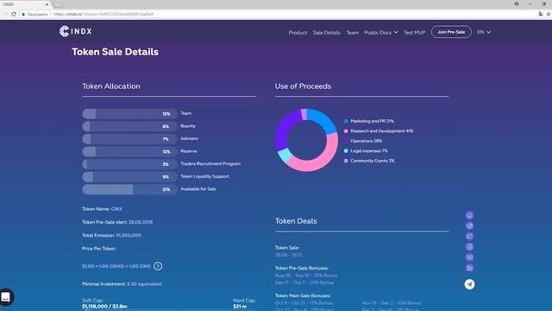Screen dimensions: 552x311
Task: Open the Team navigation link
Action: 352,33
